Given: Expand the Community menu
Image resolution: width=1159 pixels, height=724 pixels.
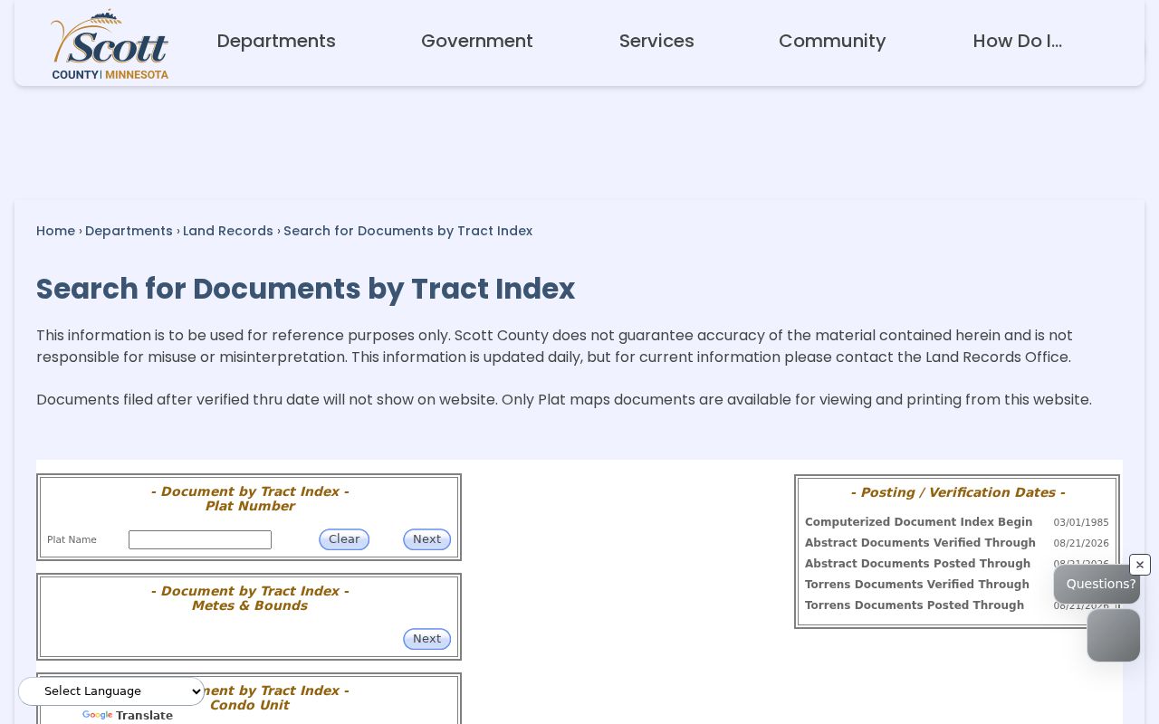Looking at the screenshot, I should [x=832, y=41].
